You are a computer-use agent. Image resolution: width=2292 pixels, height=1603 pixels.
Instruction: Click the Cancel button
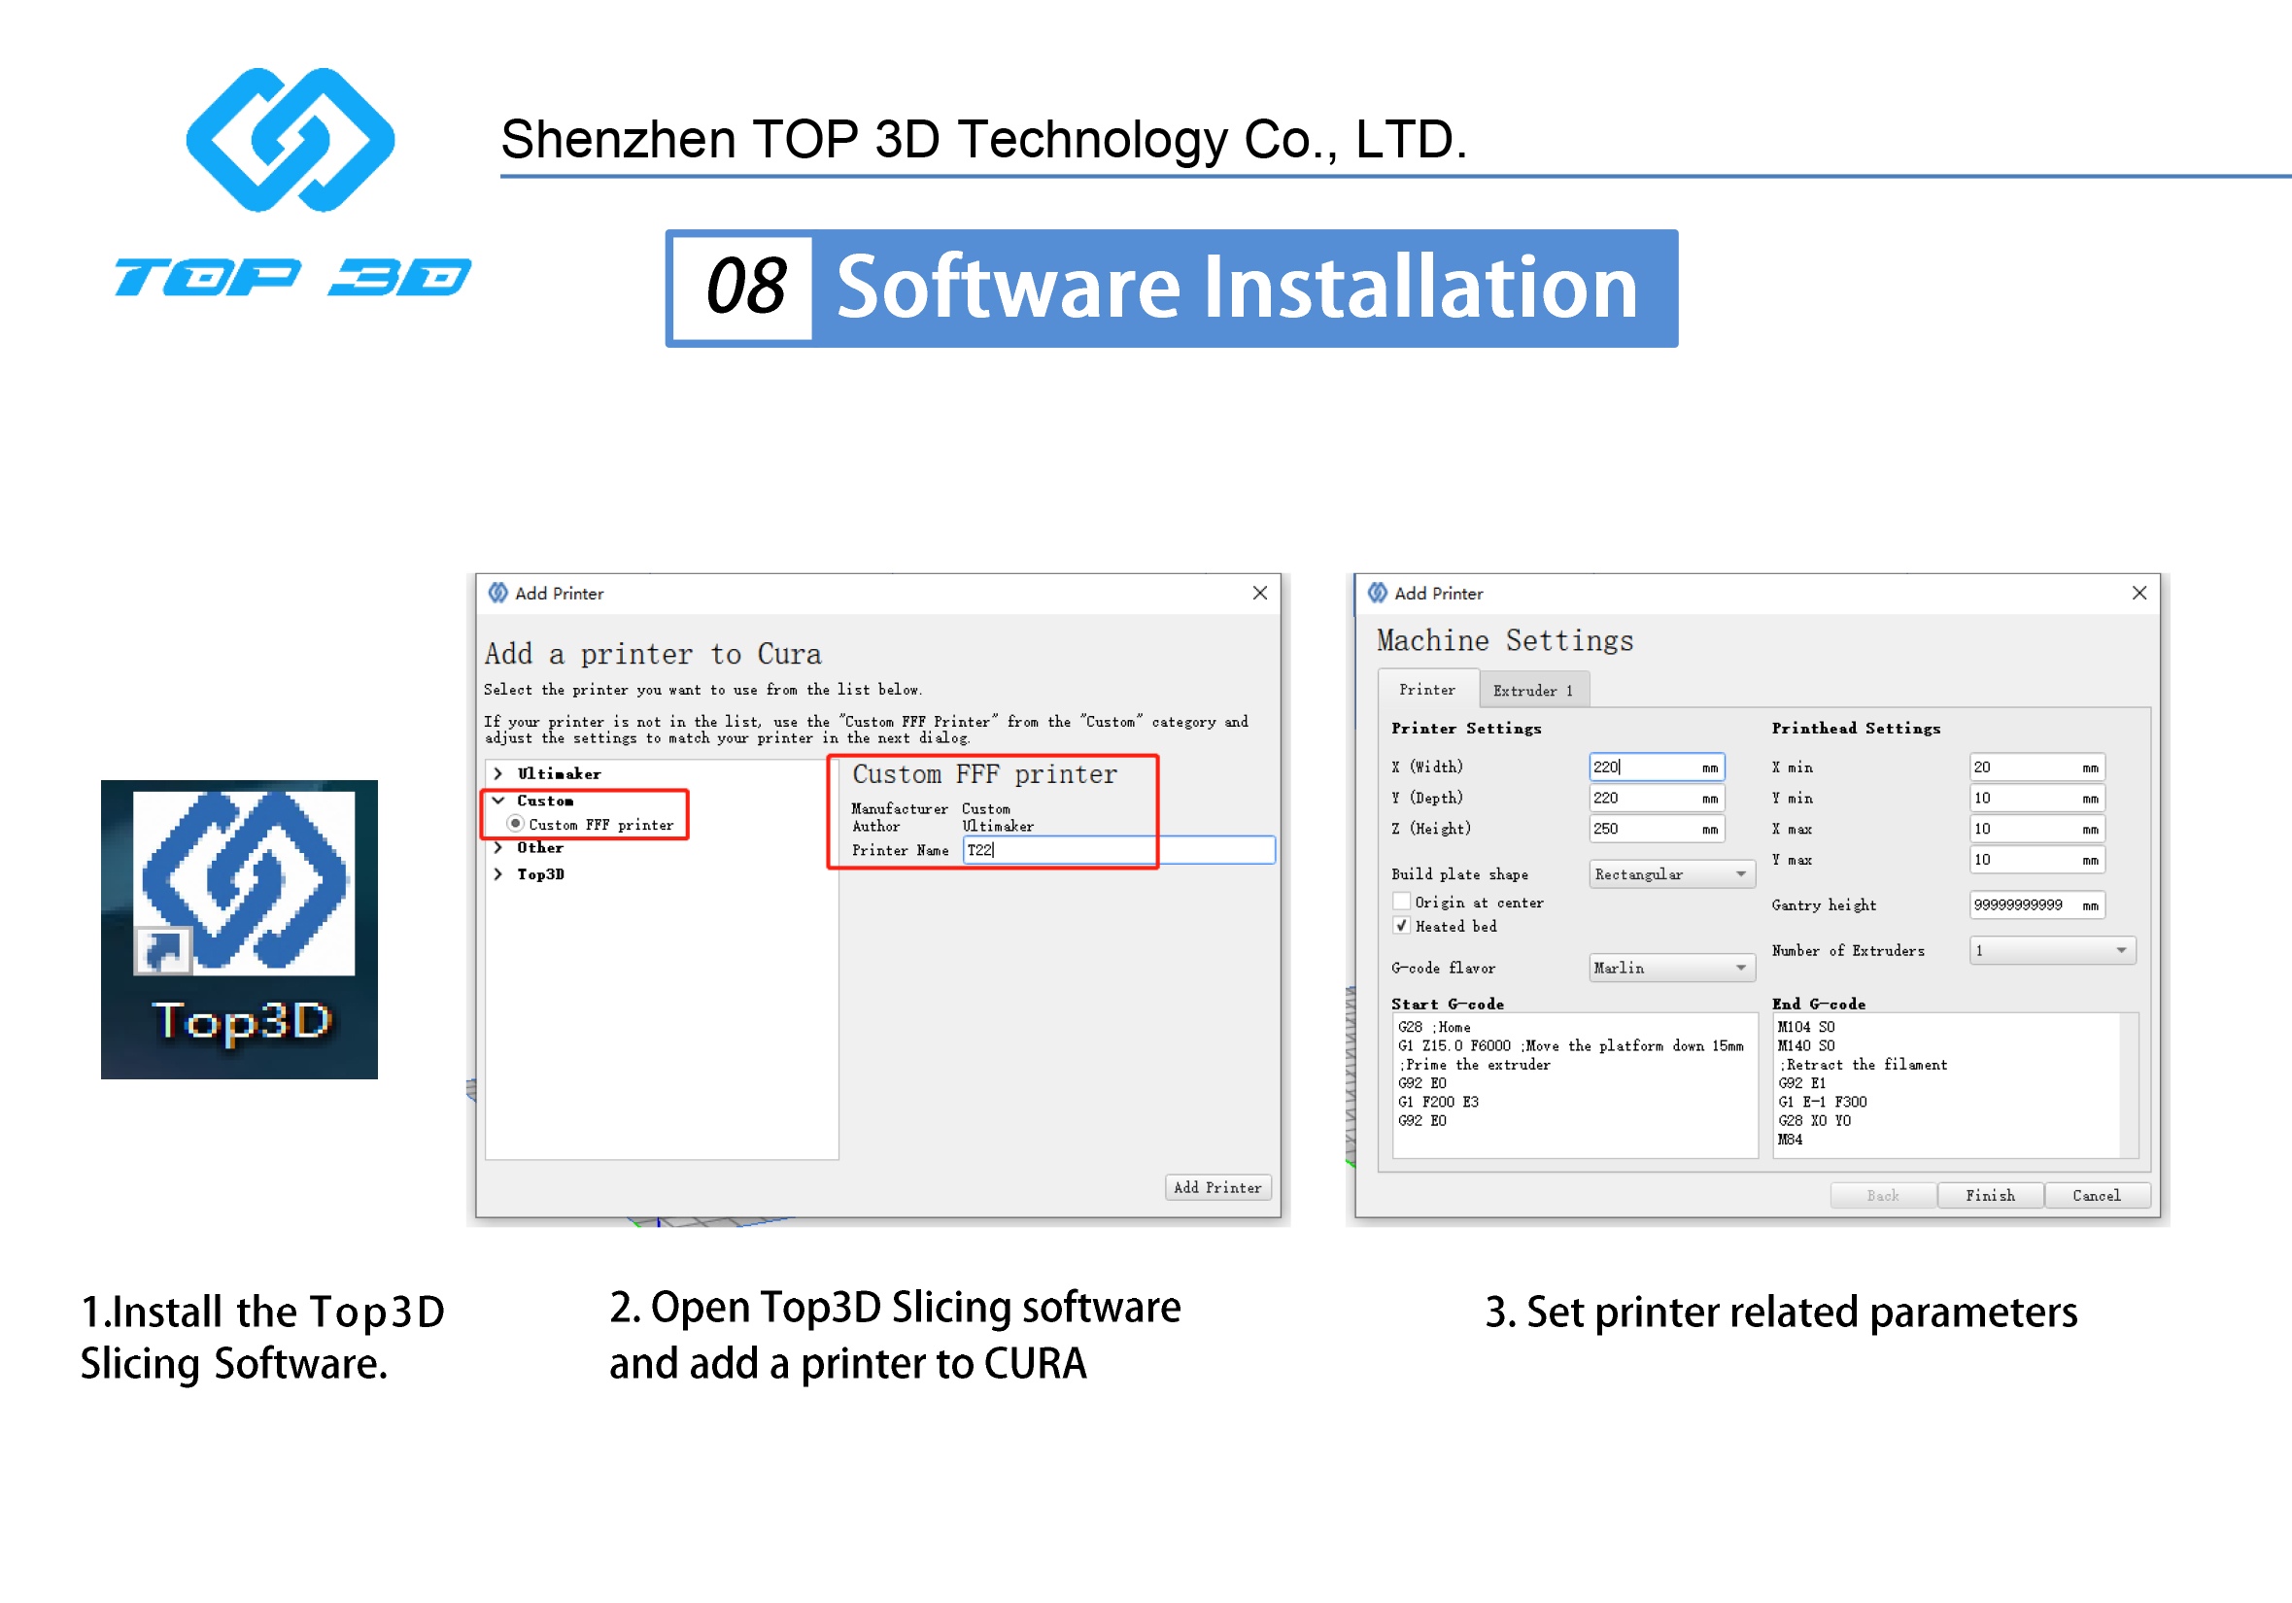(2098, 1196)
